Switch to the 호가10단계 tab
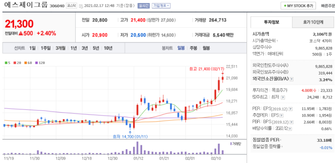Viewport: 335px width, 163px height. [x=313, y=22]
